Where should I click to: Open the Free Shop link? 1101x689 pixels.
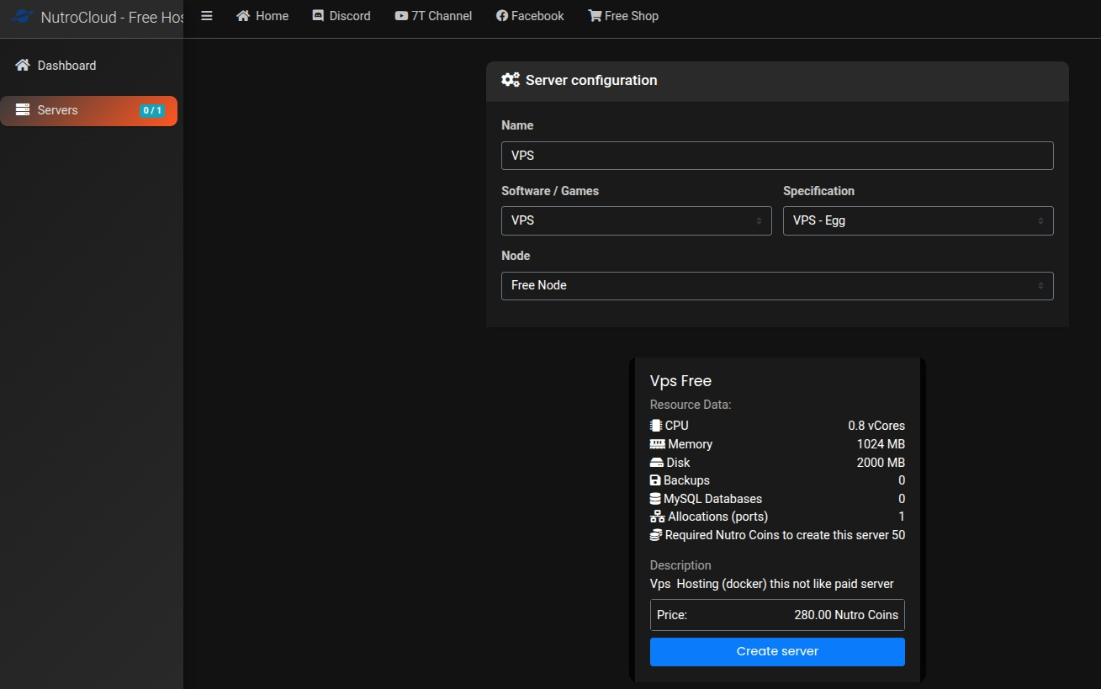pos(623,16)
